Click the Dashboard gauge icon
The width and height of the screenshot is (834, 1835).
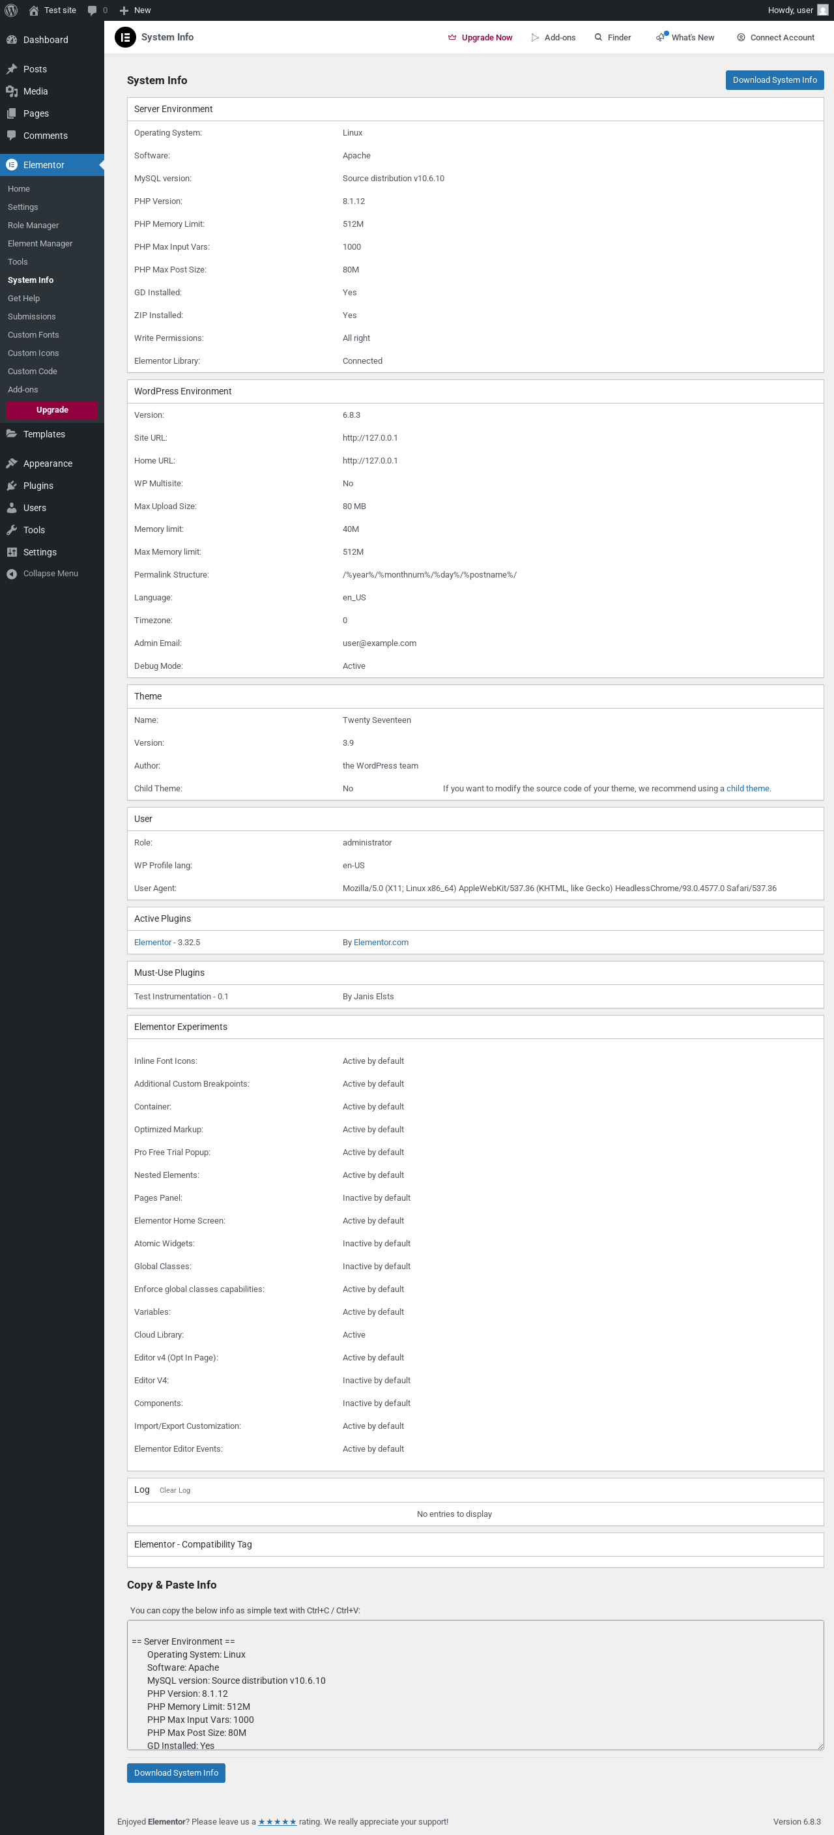(11, 40)
